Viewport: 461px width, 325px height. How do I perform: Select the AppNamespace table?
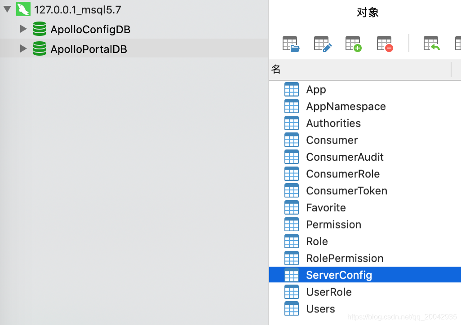(346, 106)
